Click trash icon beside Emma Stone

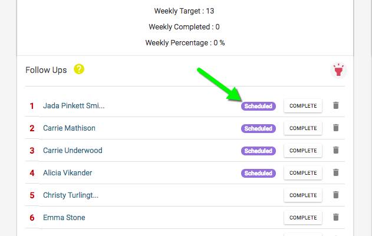[336, 218]
